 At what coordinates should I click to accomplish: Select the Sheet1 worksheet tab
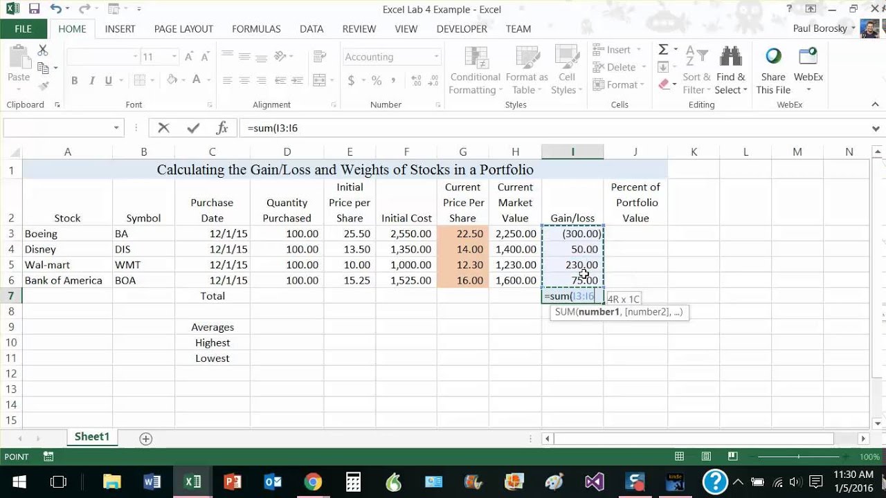[92, 437]
